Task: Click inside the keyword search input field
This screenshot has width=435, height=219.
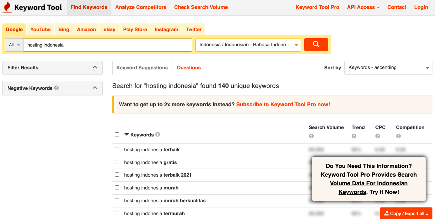Action: 108,45
